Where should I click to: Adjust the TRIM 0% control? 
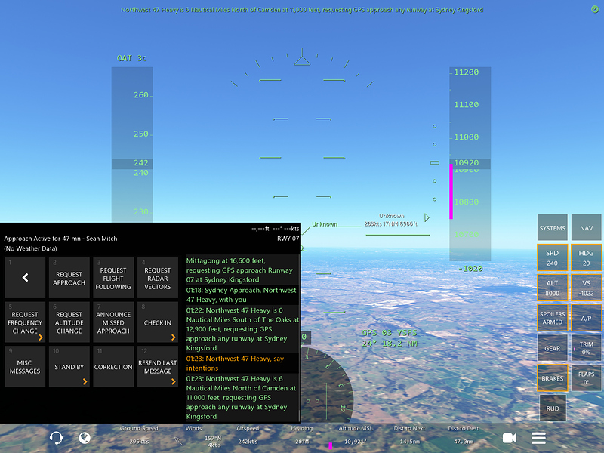(x=587, y=348)
